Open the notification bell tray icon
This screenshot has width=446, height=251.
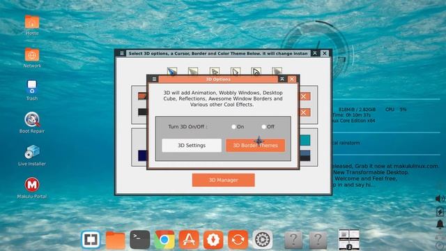click(440, 225)
